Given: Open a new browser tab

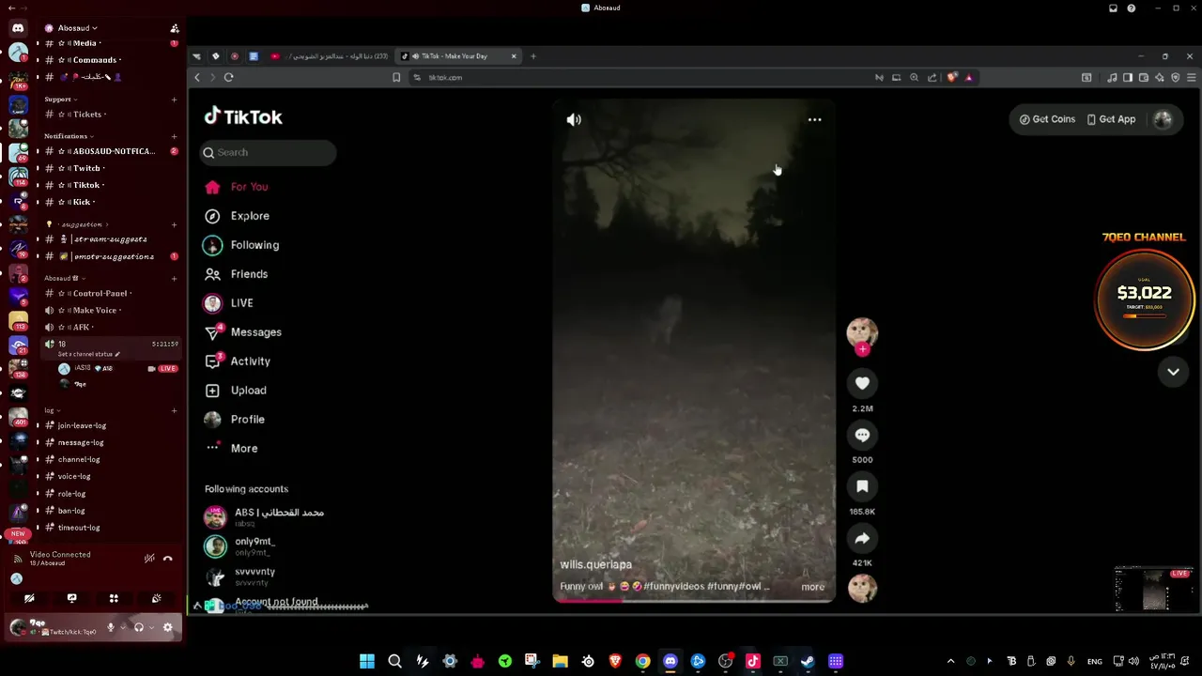Looking at the screenshot, I should (532, 56).
